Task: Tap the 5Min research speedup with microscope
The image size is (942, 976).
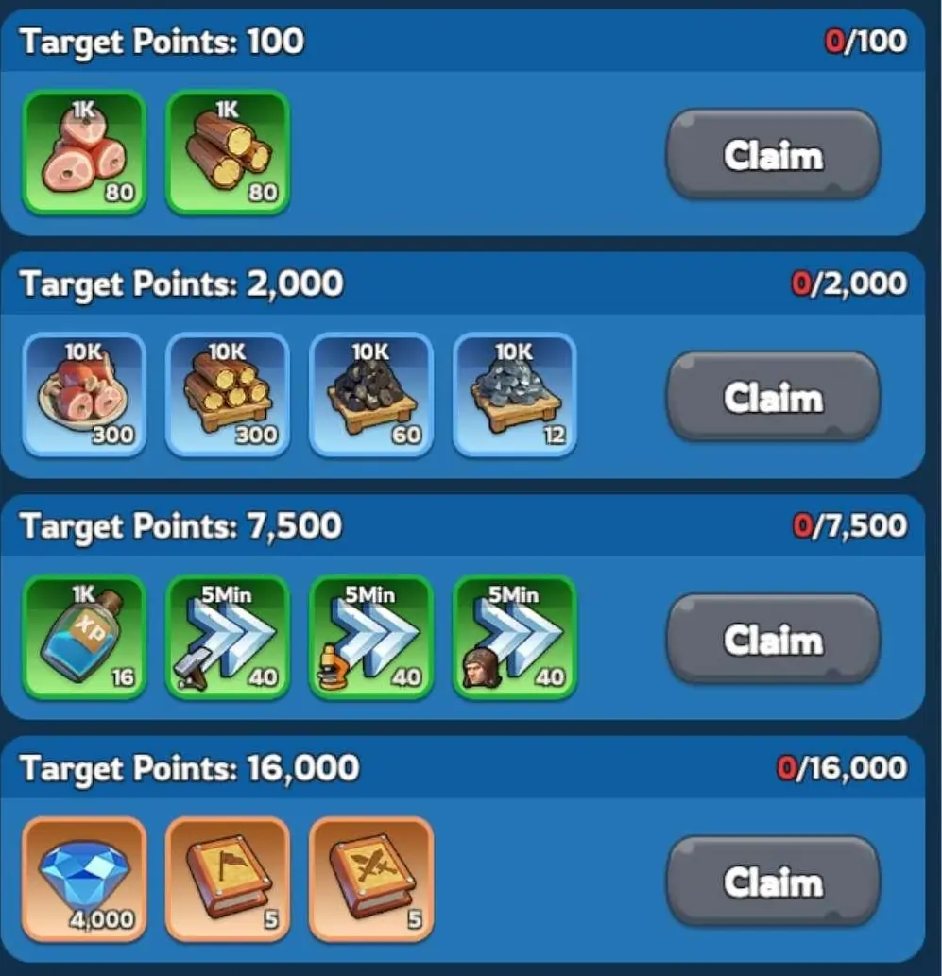Action: point(371,638)
